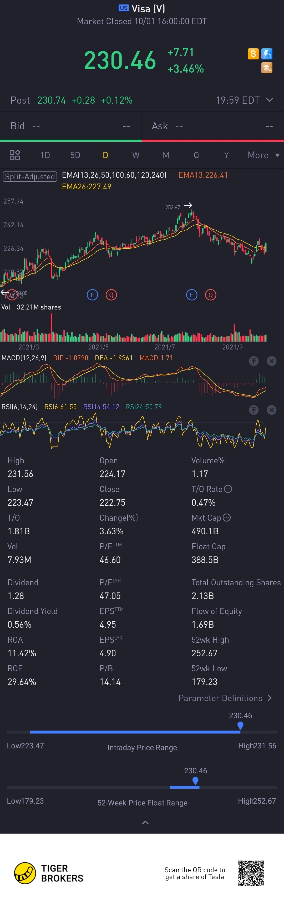The height and width of the screenshot is (913, 284).
Task: Tap the EMA13:226.41 value
Action: [x=203, y=175]
